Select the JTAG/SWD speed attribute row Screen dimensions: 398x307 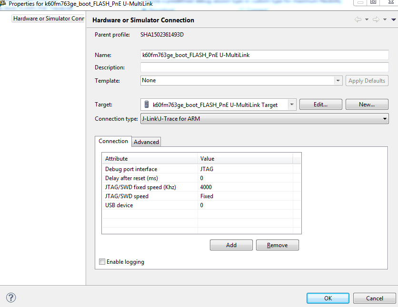(201, 196)
